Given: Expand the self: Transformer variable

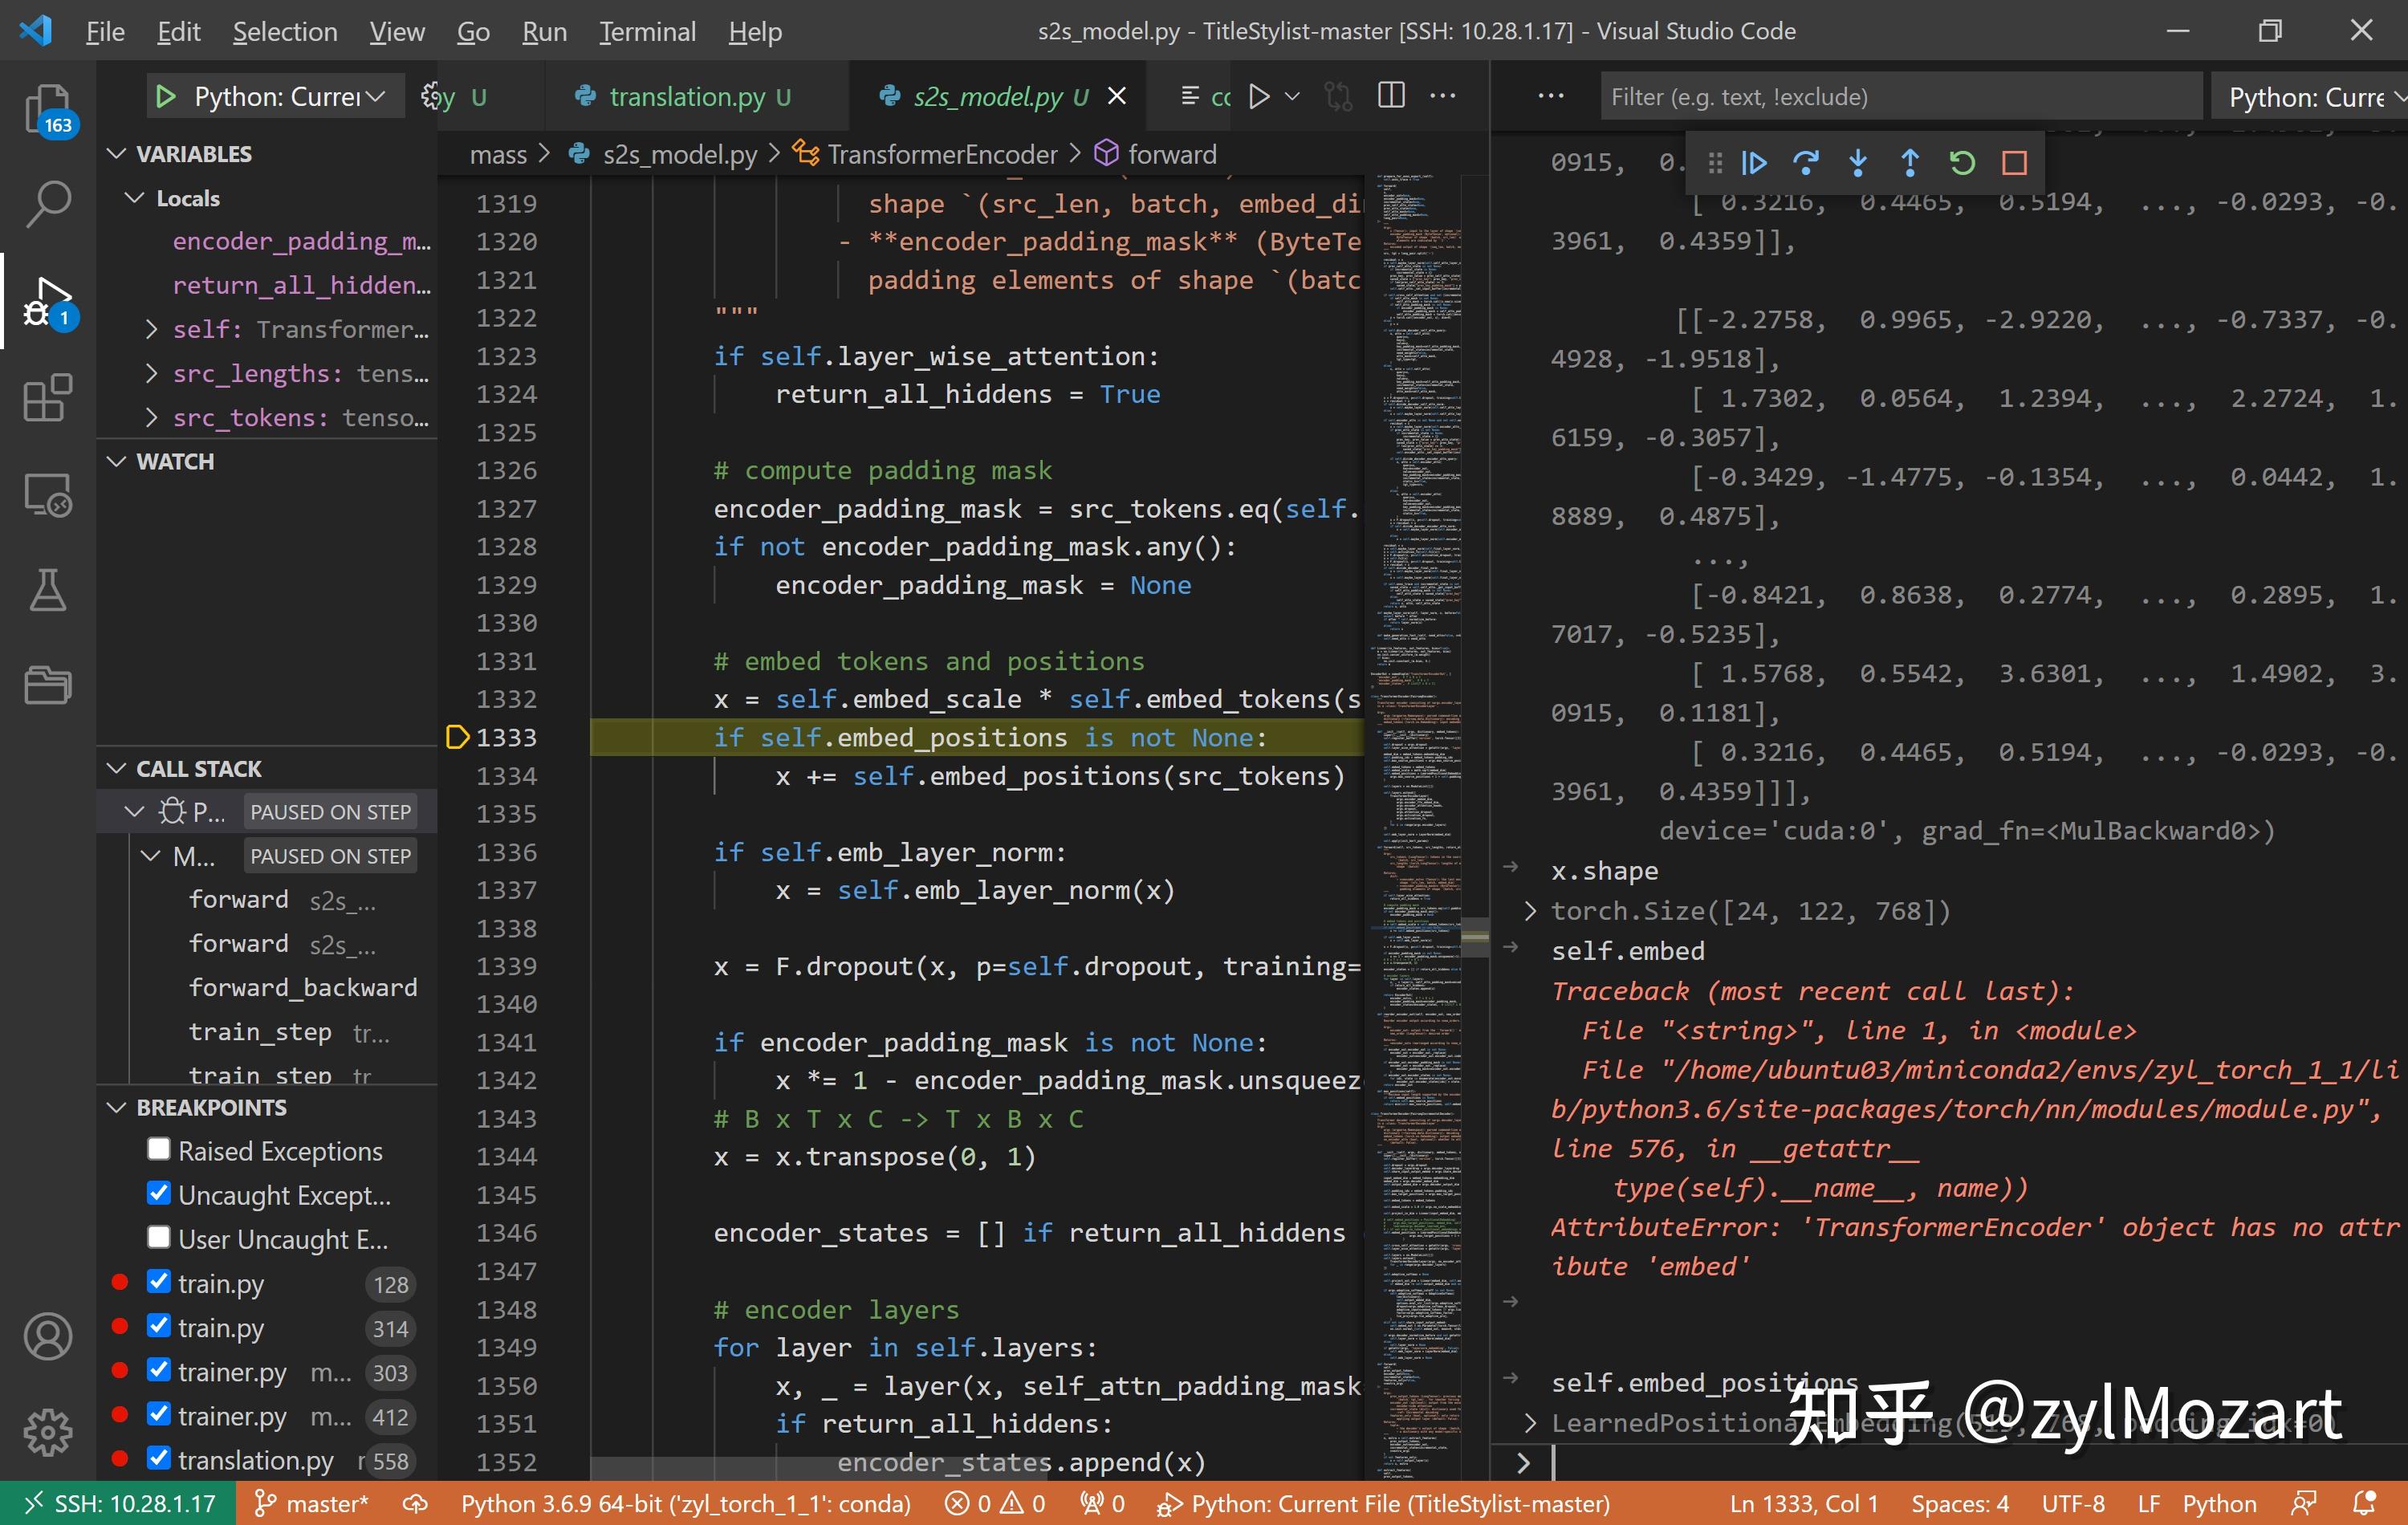Looking at the screenshot, I should pyautogui.click(x=152, y=329).
